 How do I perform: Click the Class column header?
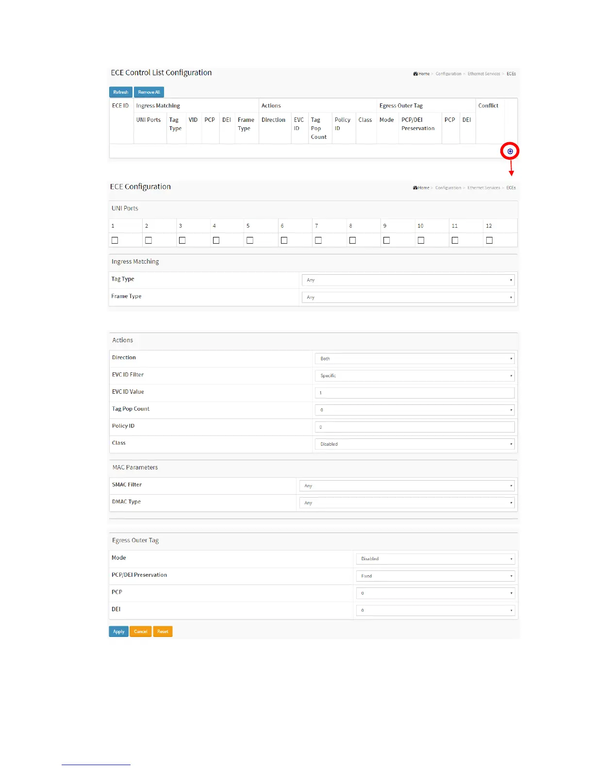click(365, 120)
